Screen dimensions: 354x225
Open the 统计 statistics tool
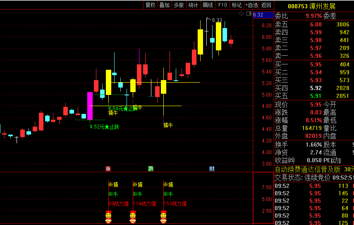(x=193, y=5)
